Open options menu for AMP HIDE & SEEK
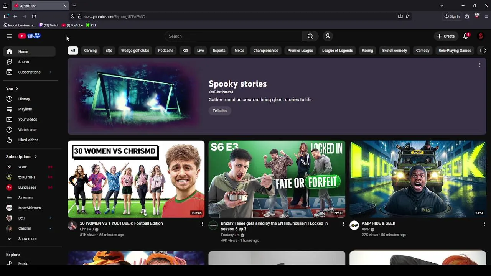This screenshot has width=491, height=276. (484, 224)
